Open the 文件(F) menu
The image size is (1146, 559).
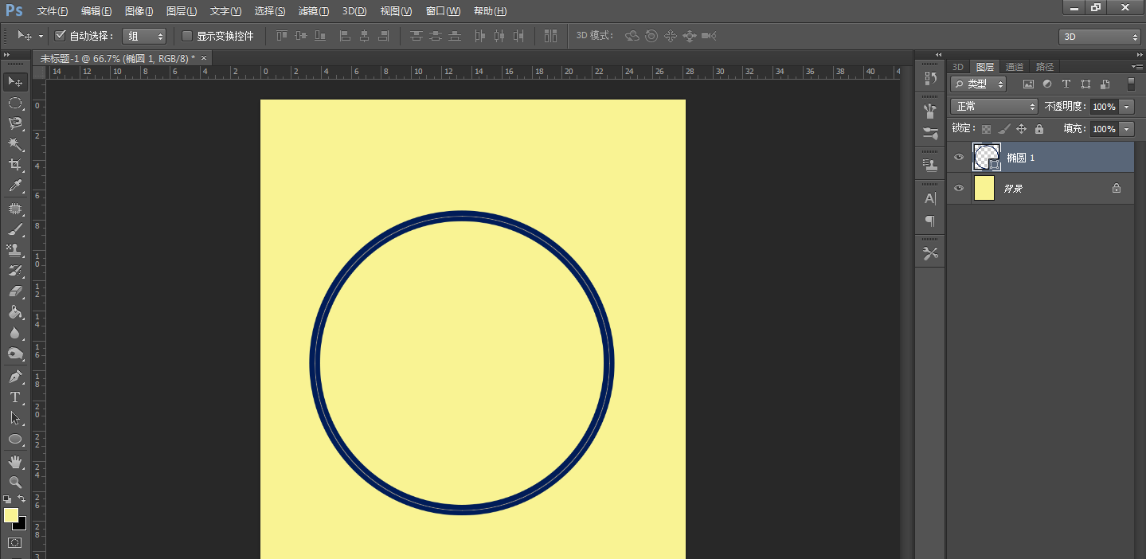(53, 11)
